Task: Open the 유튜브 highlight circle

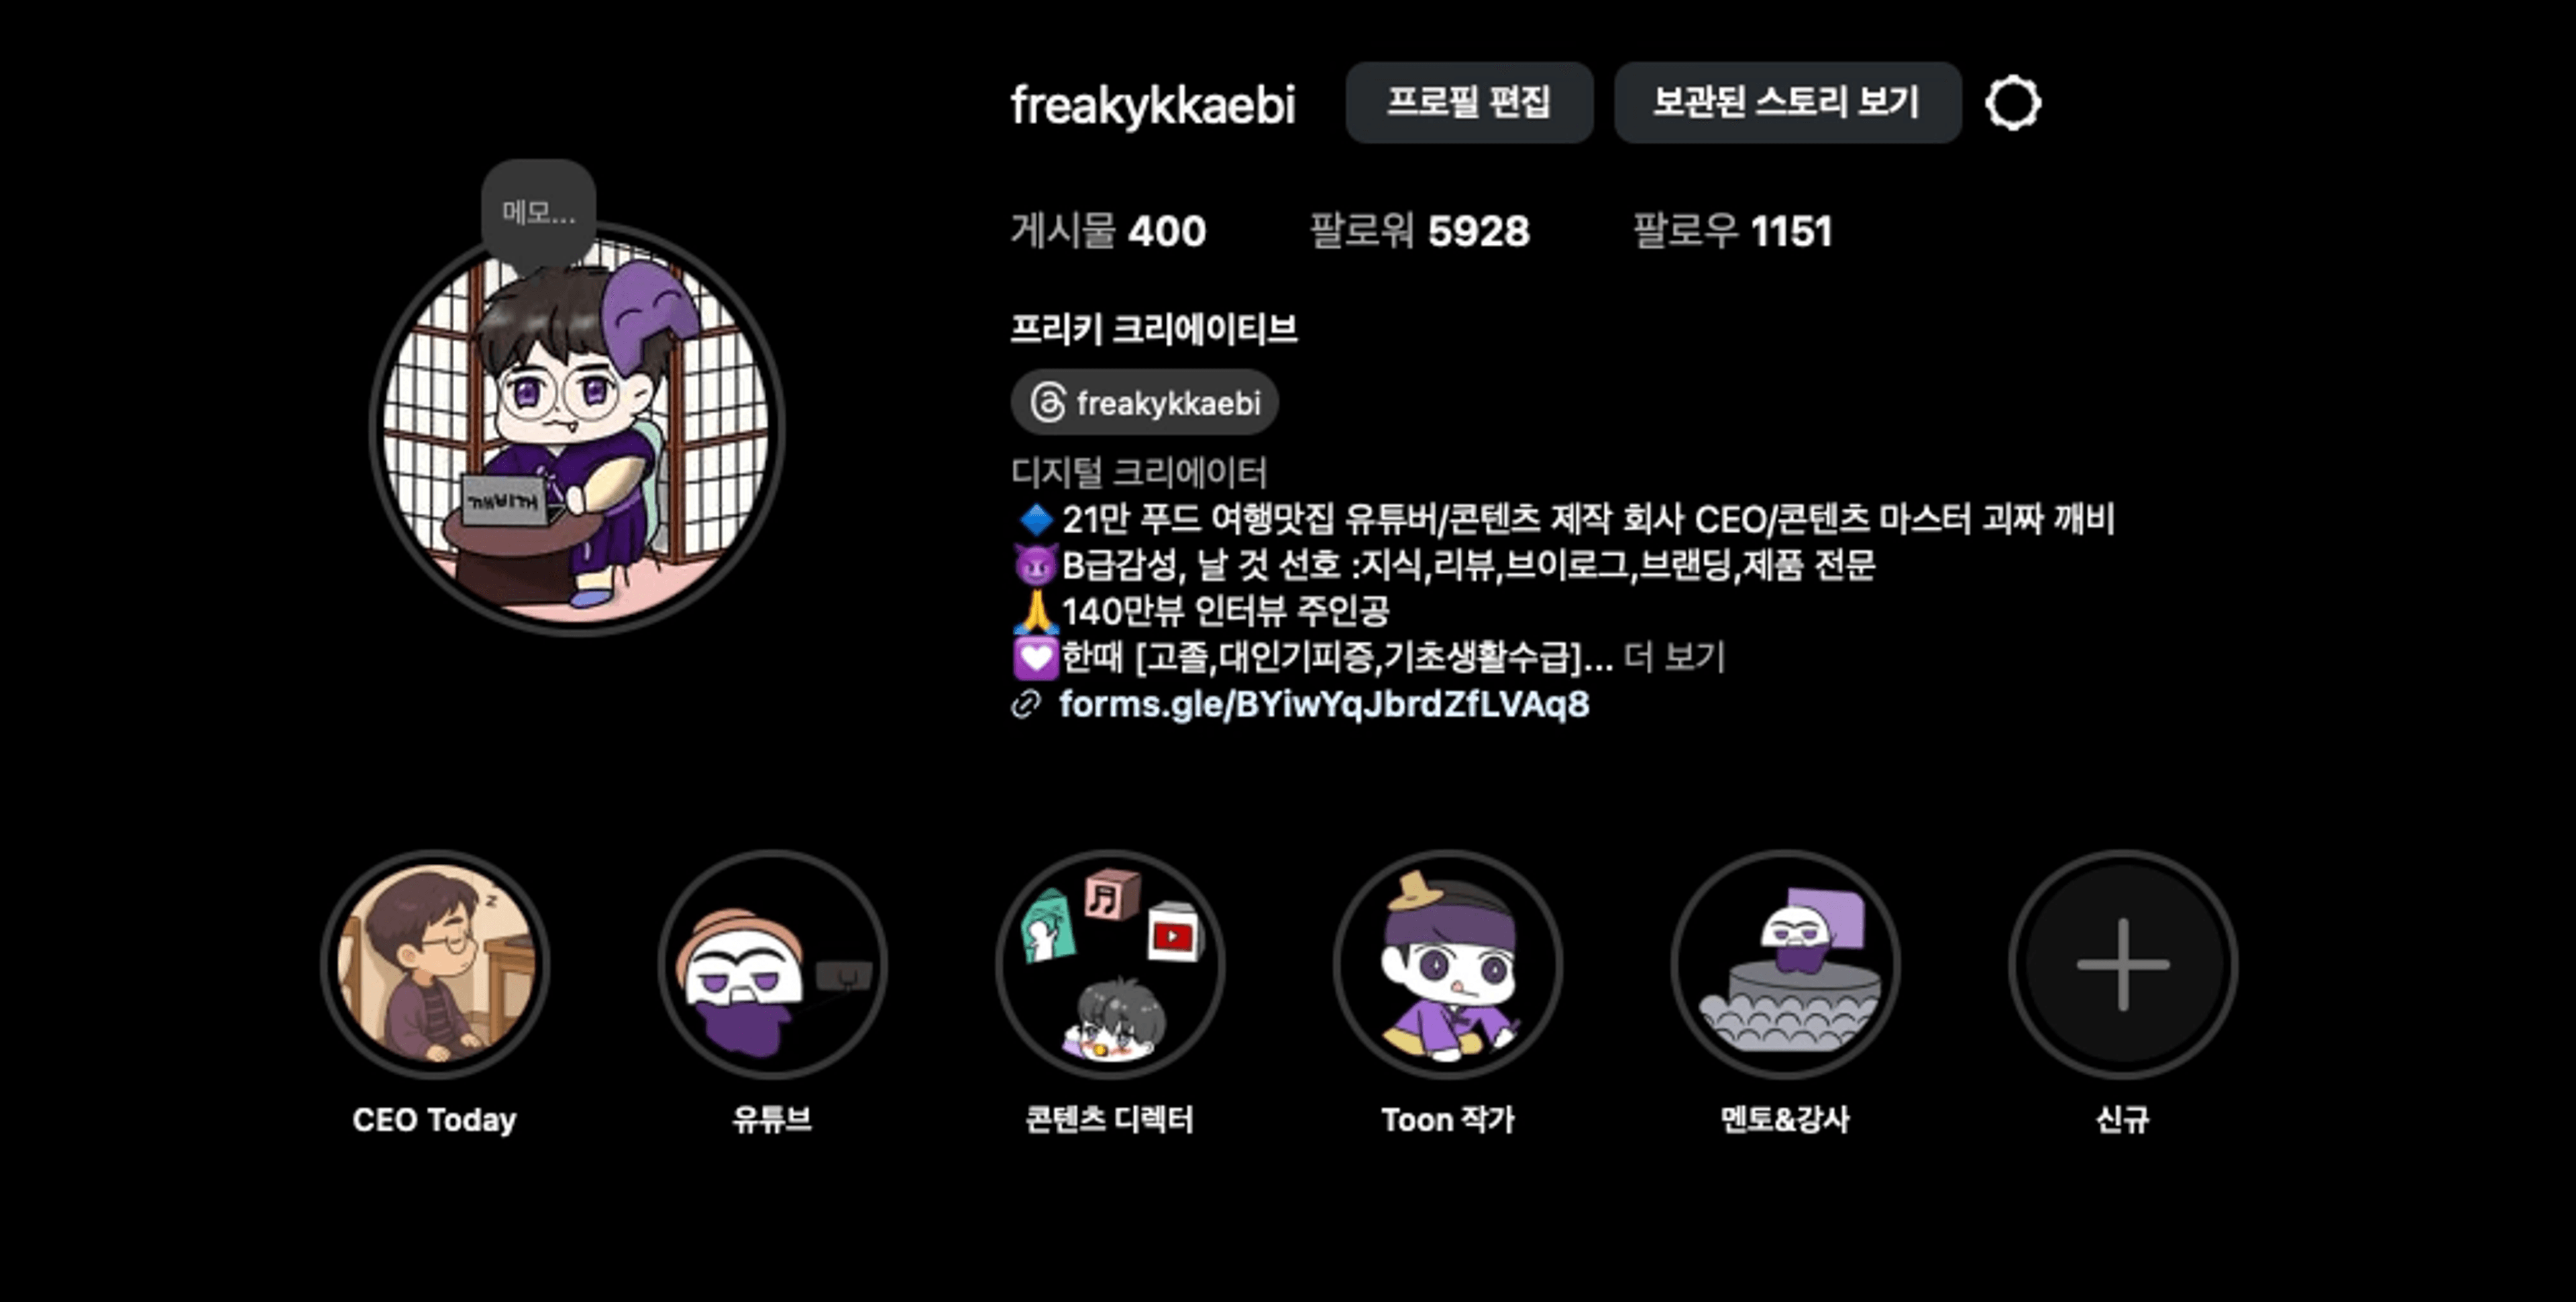Action: click(772, 964)
